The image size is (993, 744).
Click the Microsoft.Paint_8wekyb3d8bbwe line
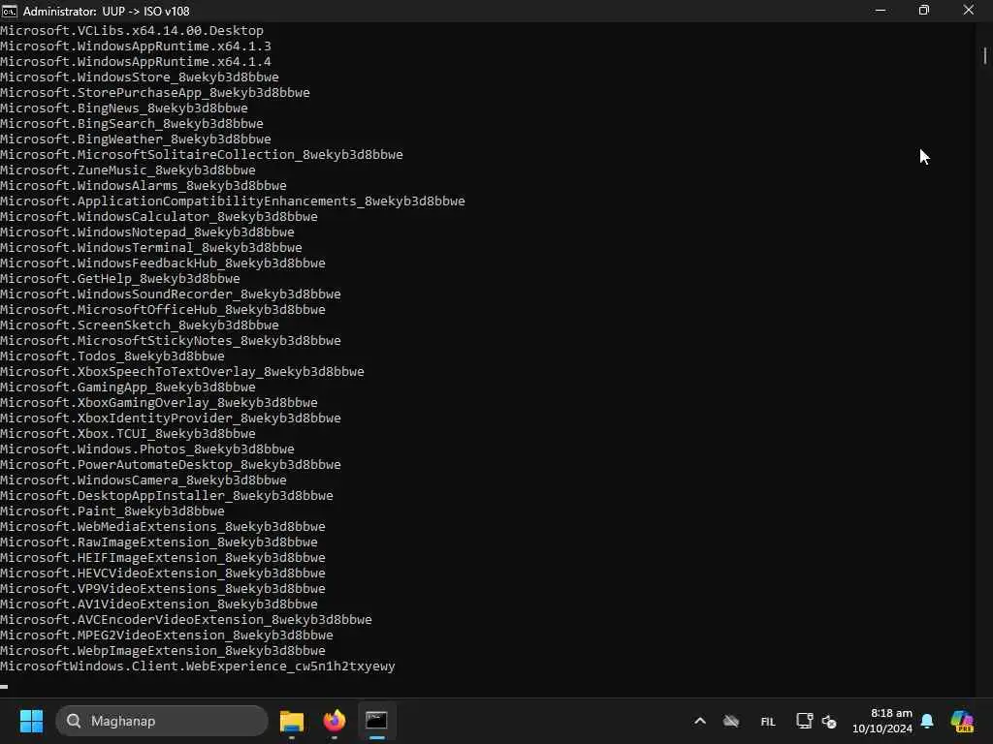[x=112, y=511]
